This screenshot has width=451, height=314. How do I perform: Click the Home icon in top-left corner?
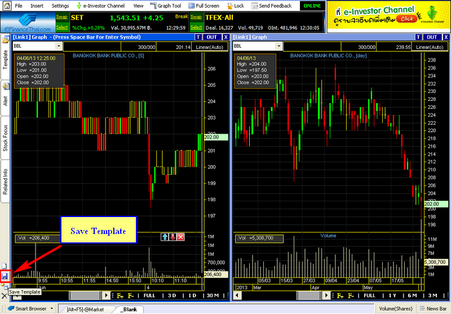(x=7, y=6)
